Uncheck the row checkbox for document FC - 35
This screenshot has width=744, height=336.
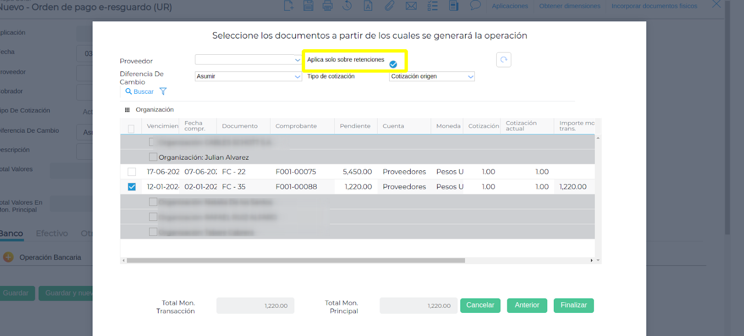coord(132,187)
